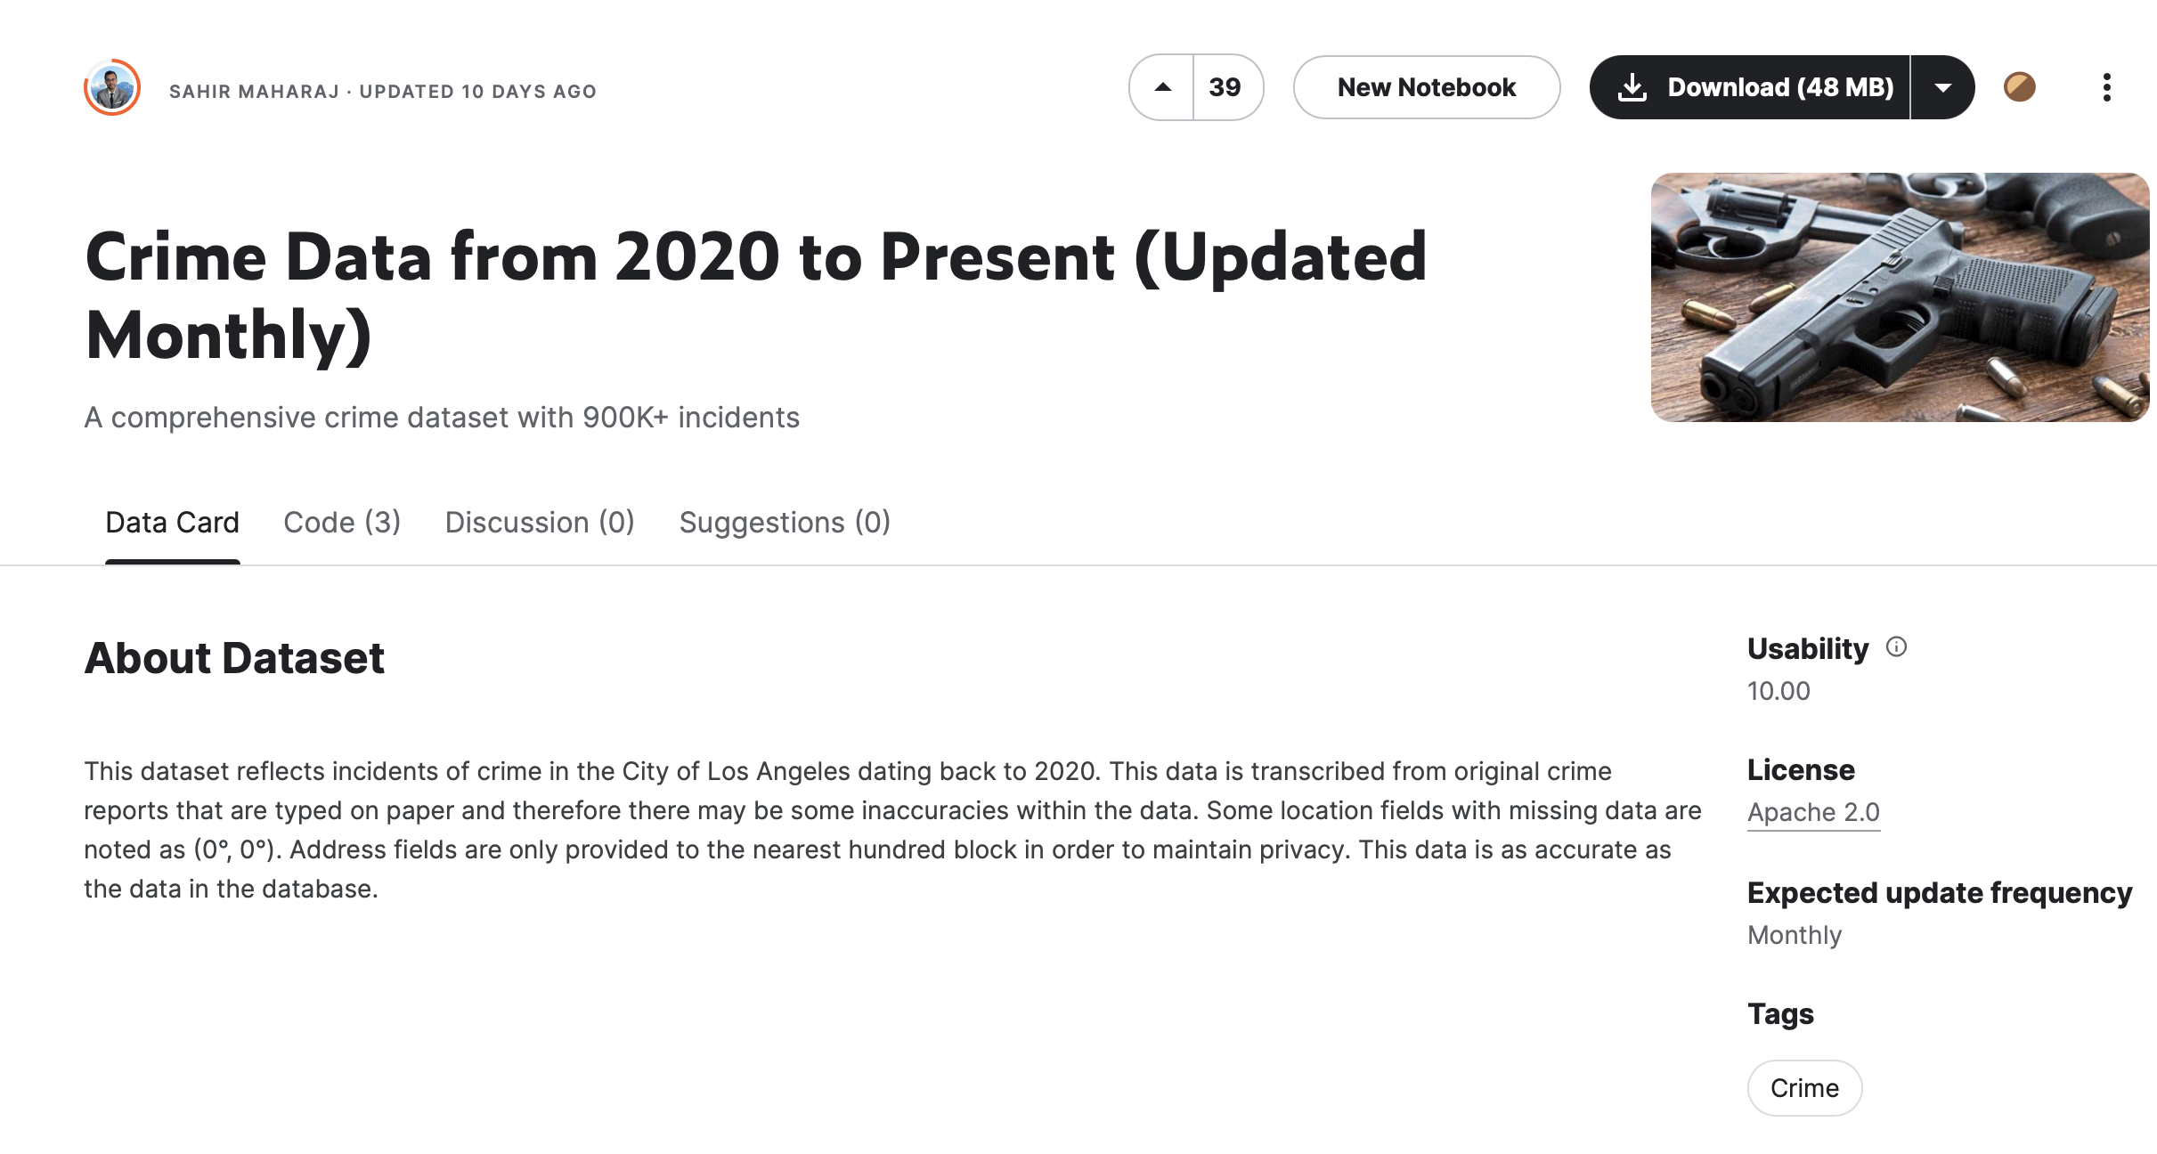Download the 48 MB dataset
The image size is (2157, 1154).
point(1752,87)
